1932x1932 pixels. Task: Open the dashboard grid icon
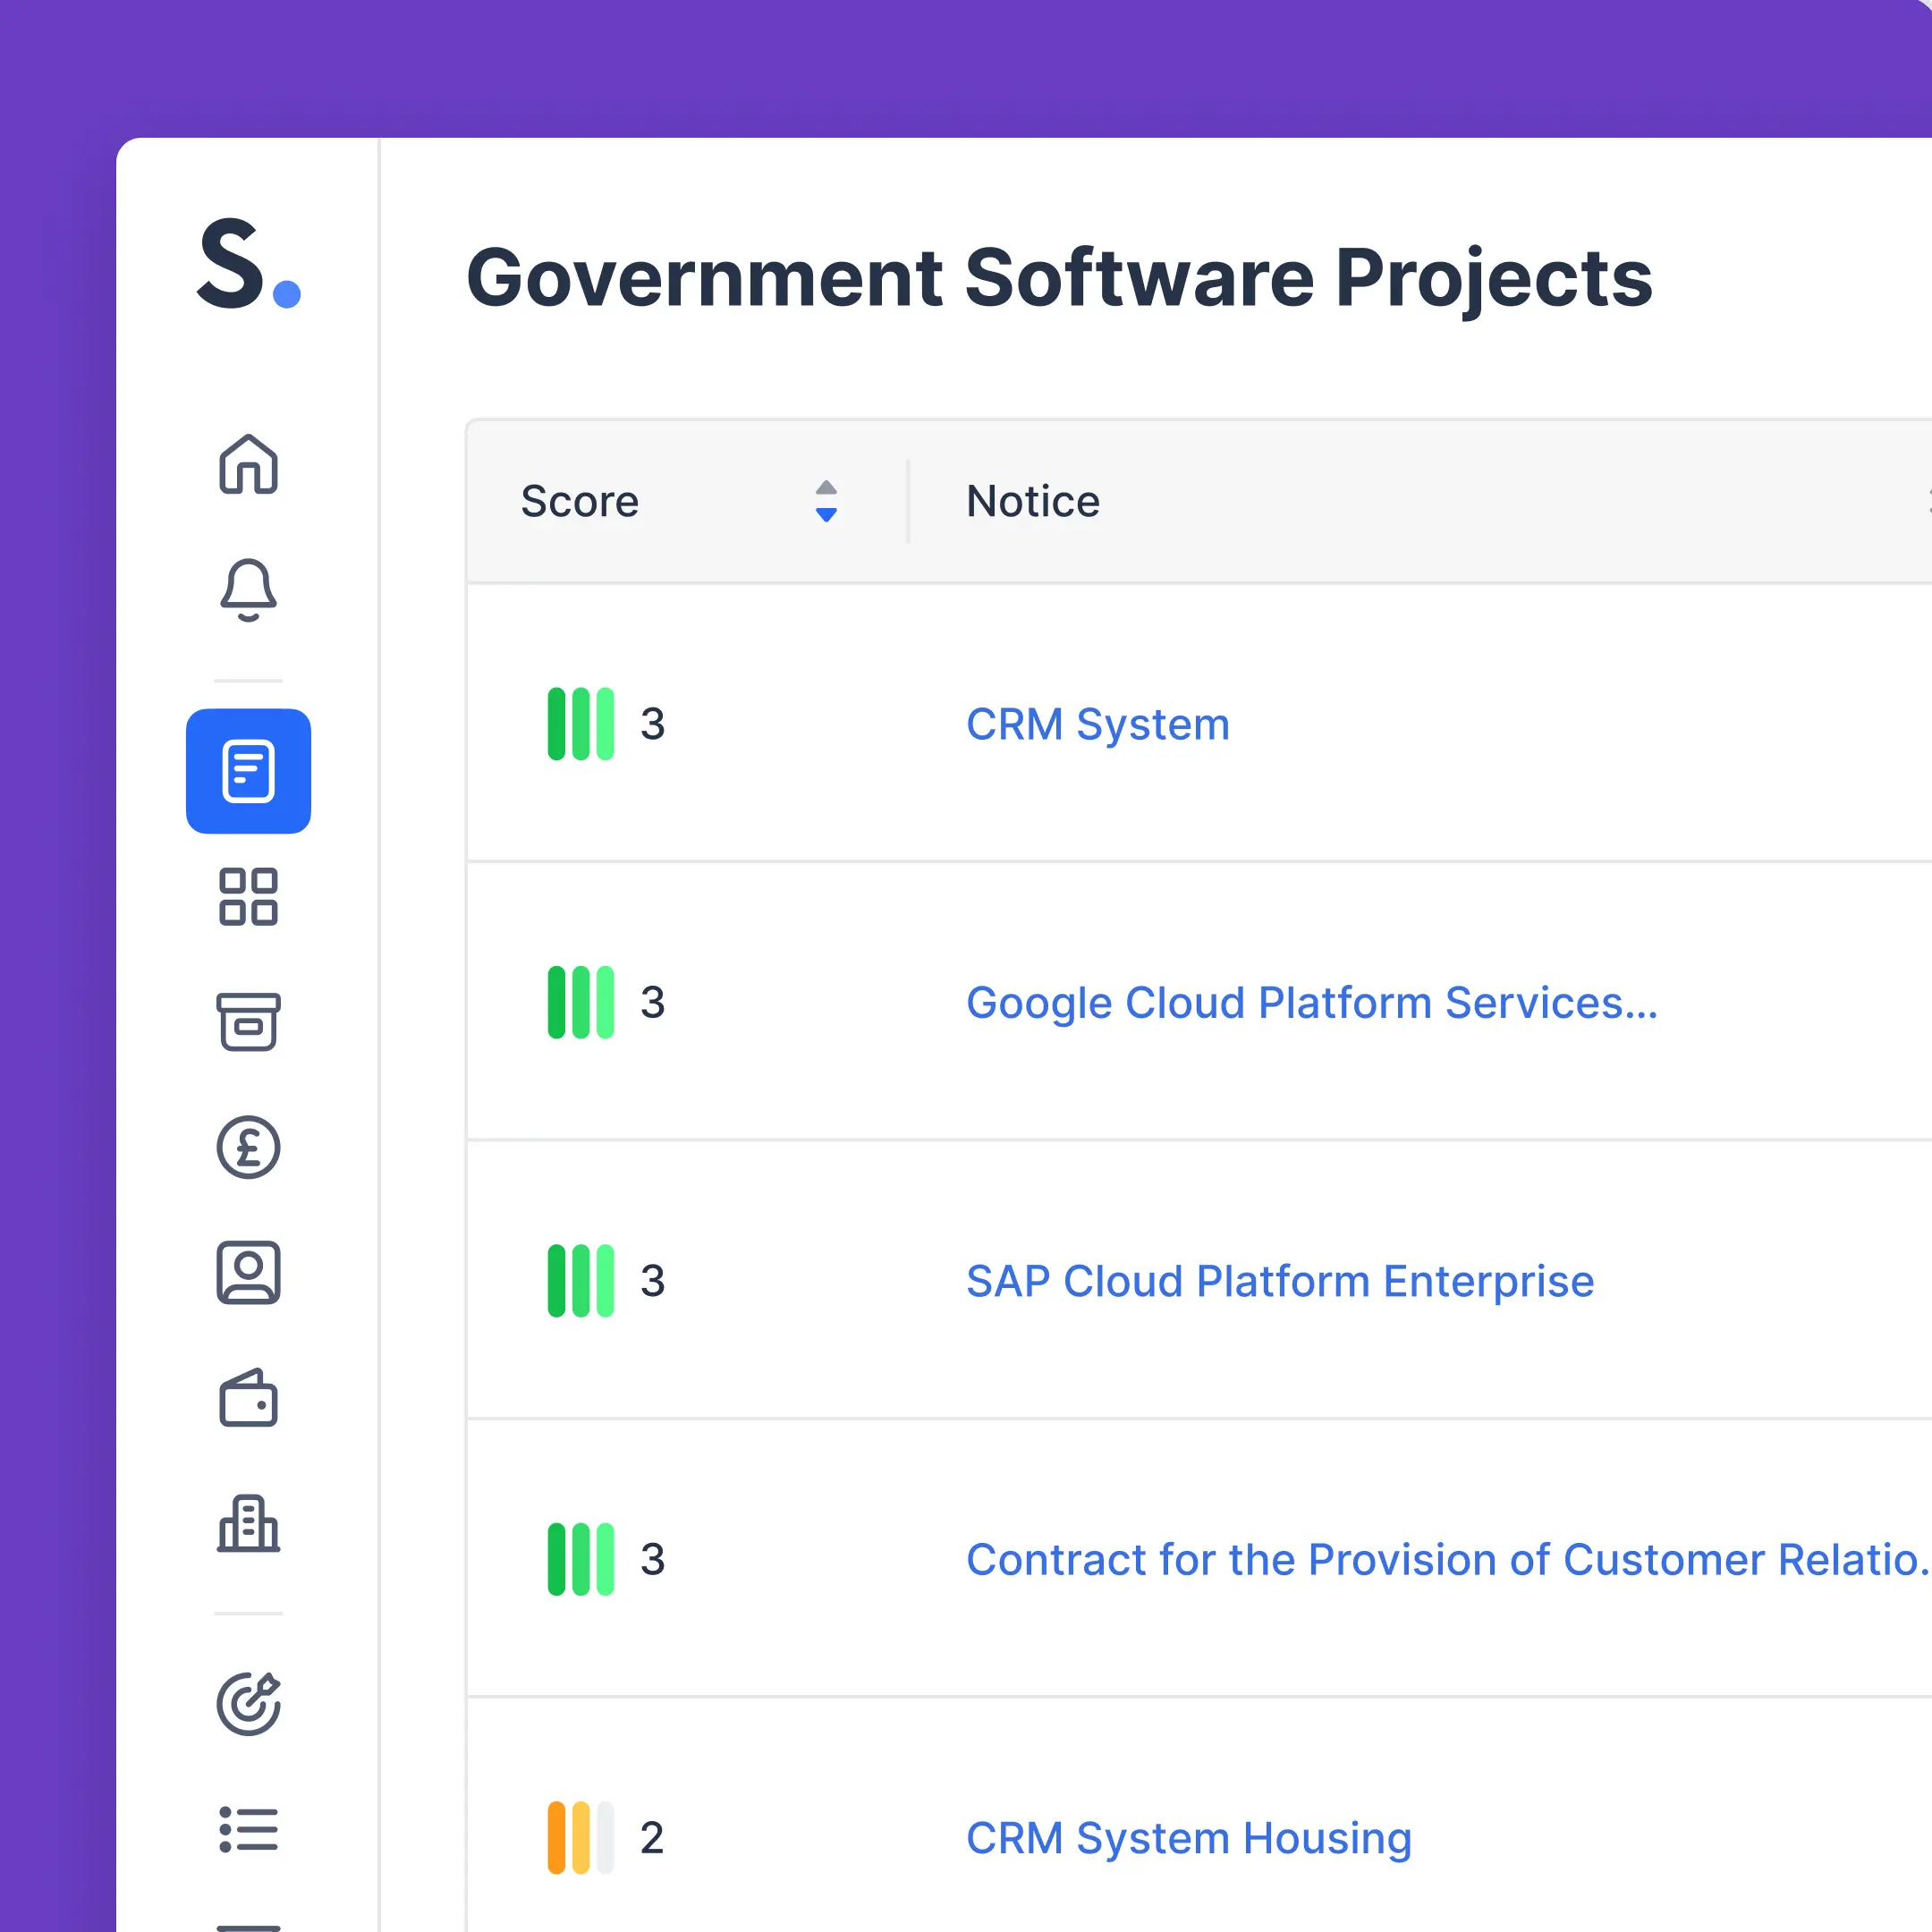[248, 897]
